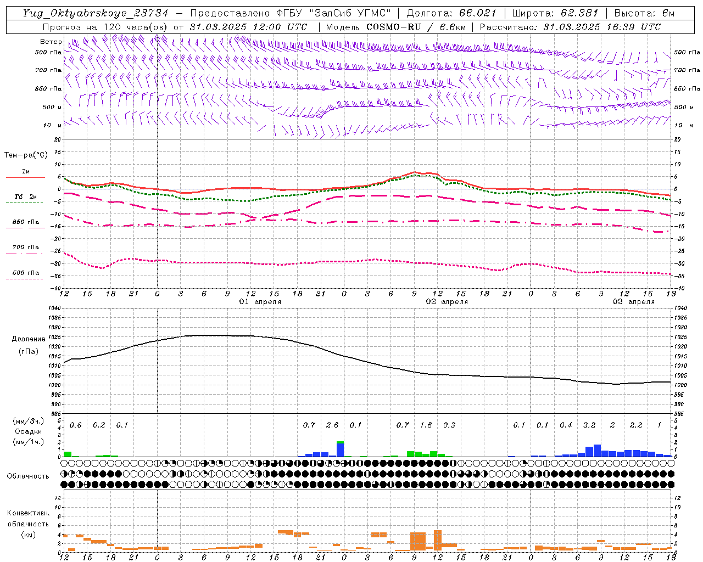Select the text Предоставлено ФГБУ "ЗапСиб УГМС"
The height and width of the screenshot is (562, 703).
[291, 13]
